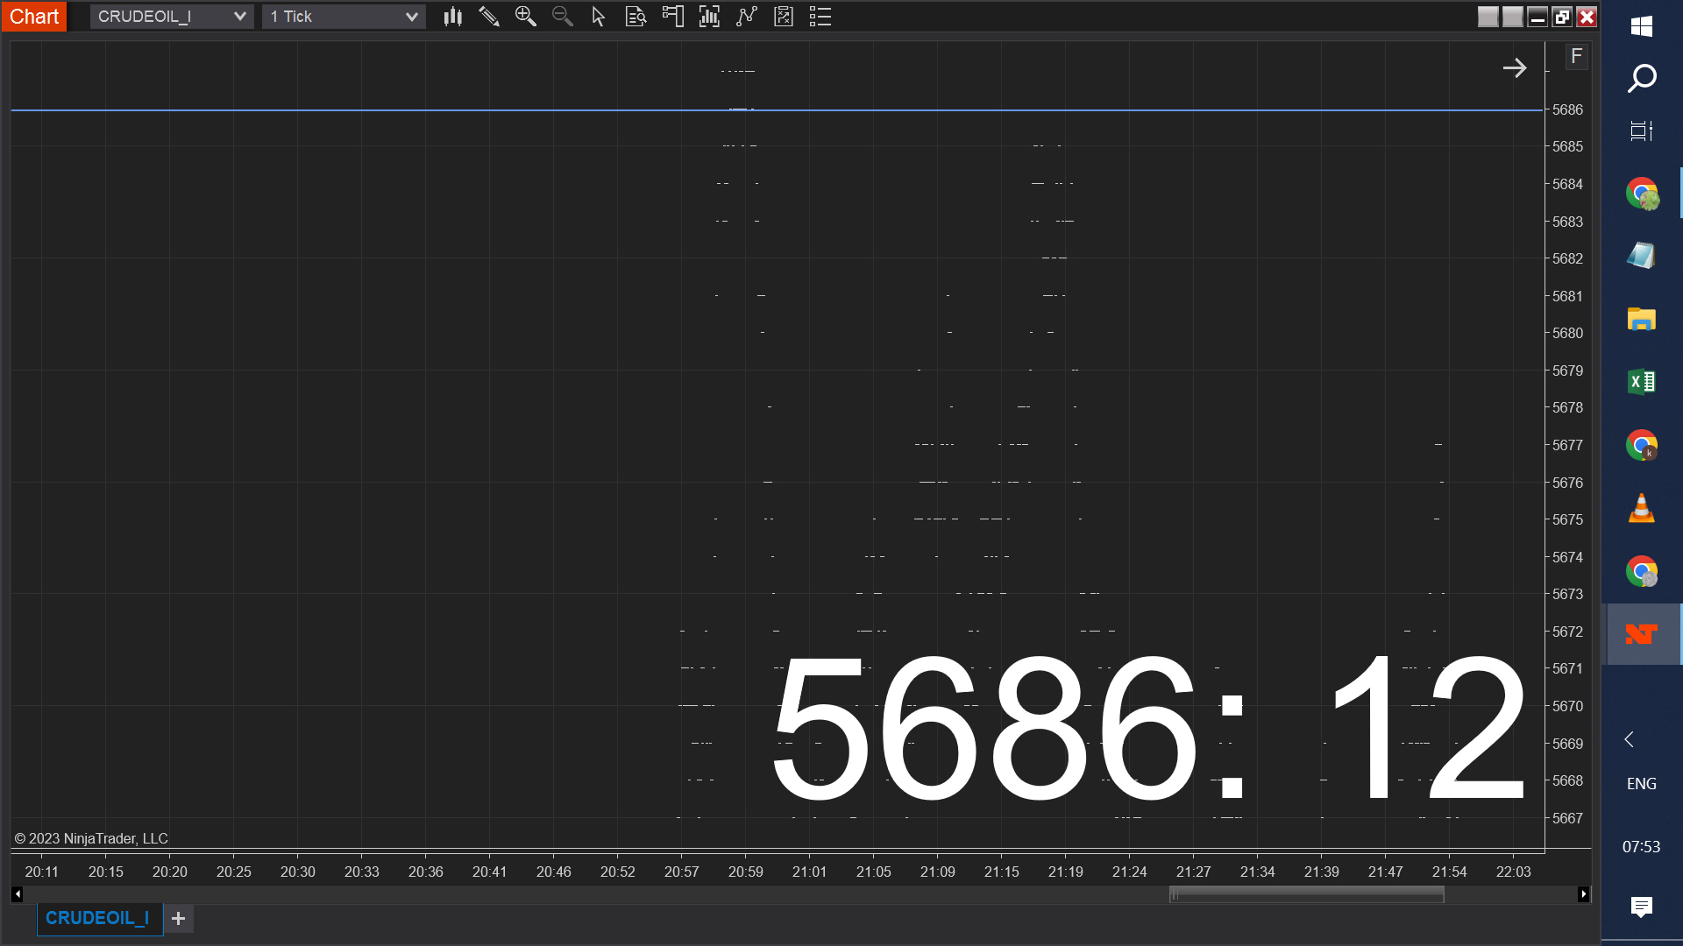Viewport: 1683px width, 946px height.
Task: Open Excel from the taskbar
Action: pos(1641,382)
